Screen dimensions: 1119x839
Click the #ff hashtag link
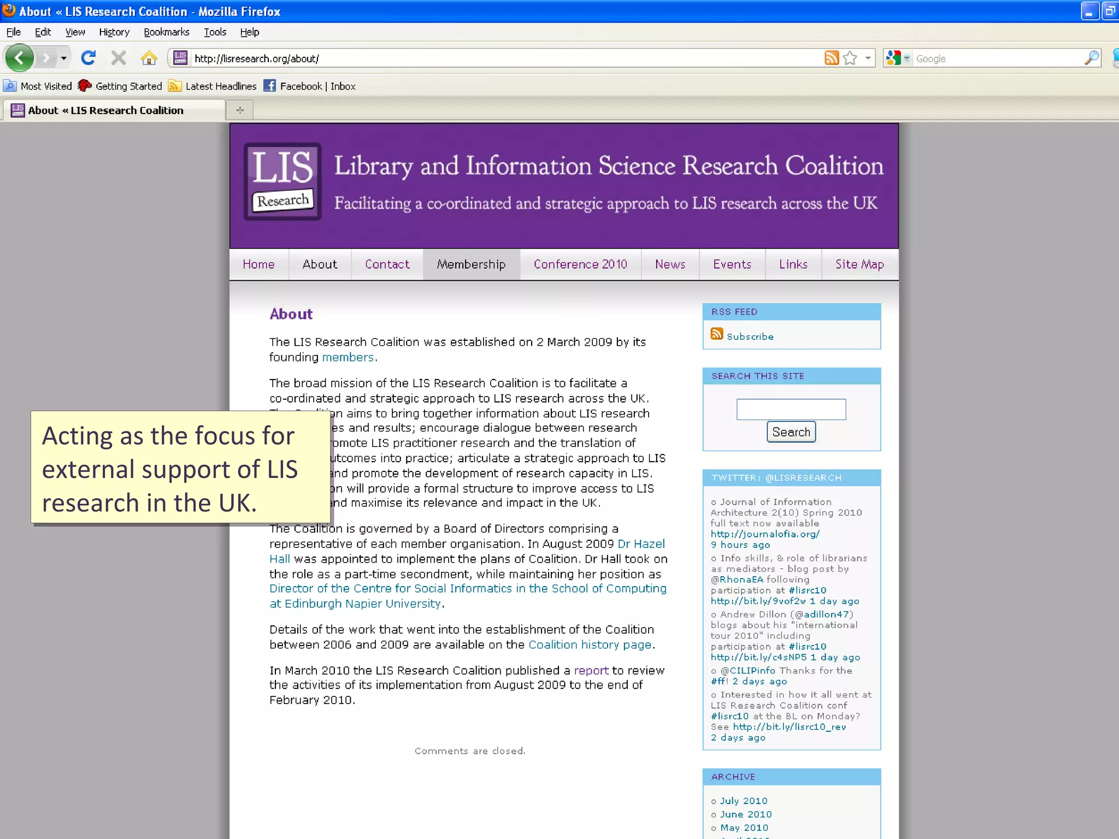tap(718, 681)
